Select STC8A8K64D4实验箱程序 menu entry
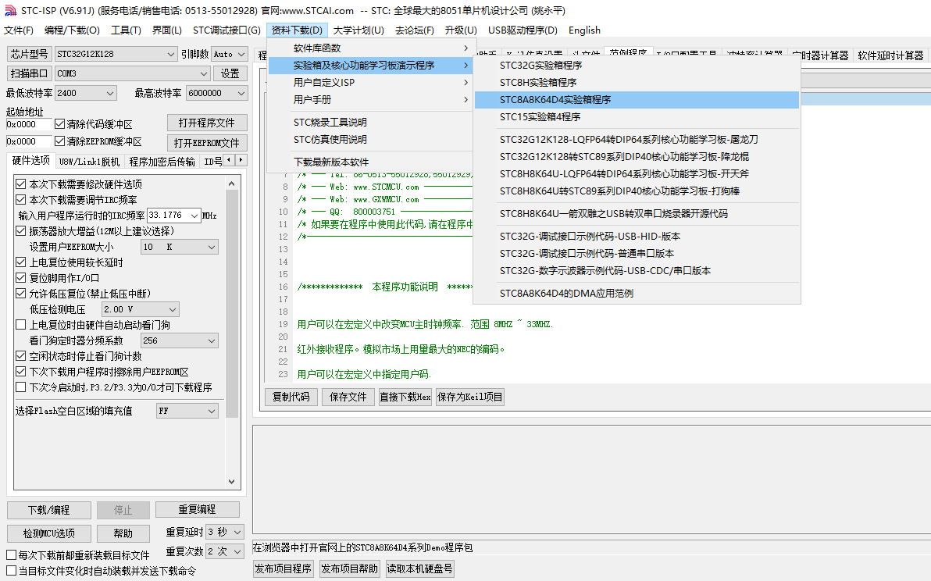The image size is (931, 581). pyautogui.click(x=637, y=100)
